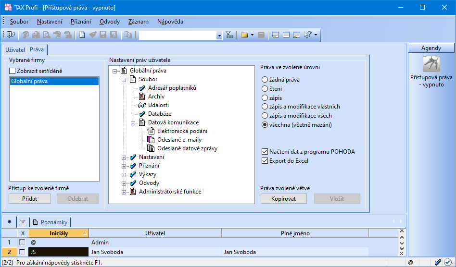
Task: Click the circled check status bar icon
Action: point(448,263)
